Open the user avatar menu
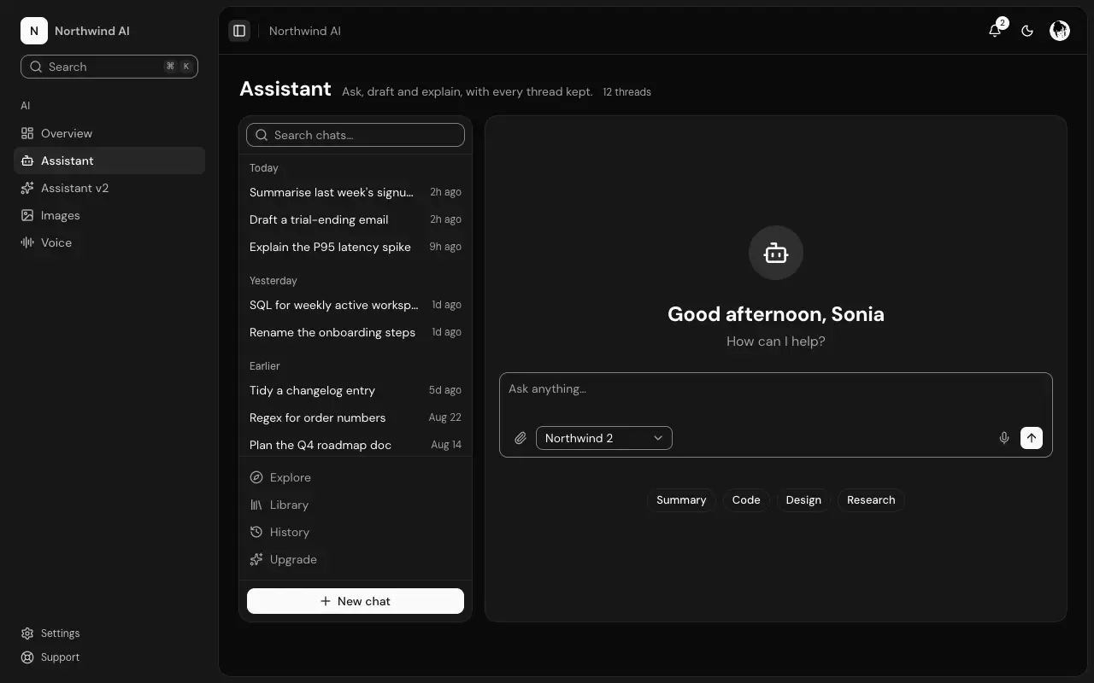This screenshot has width=1094, height=683. pyautogui.click(x=1060, y=31)
